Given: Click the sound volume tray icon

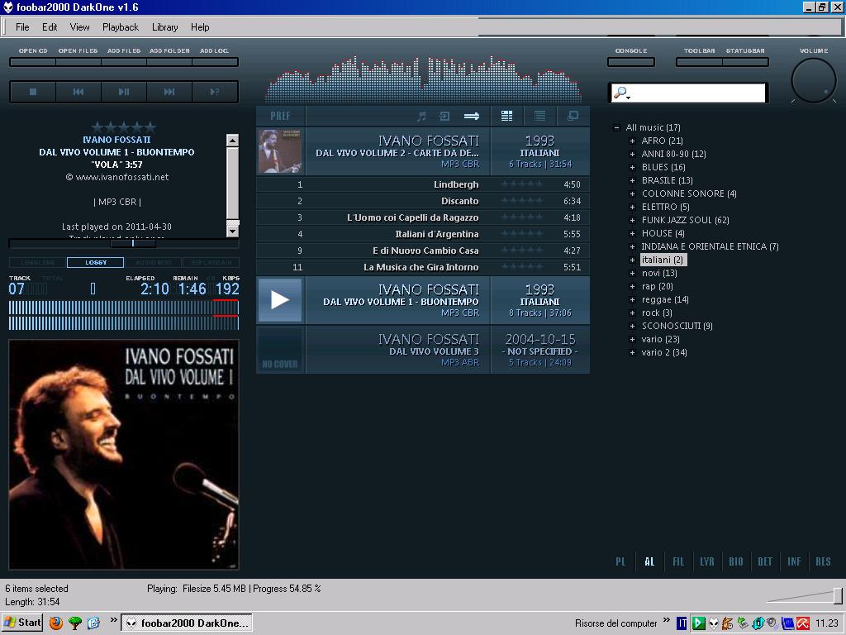Looking at the screenshot, I should point(773,623).
